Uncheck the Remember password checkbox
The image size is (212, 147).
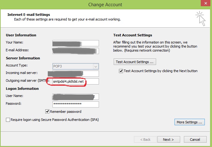[x=47, y=112]
